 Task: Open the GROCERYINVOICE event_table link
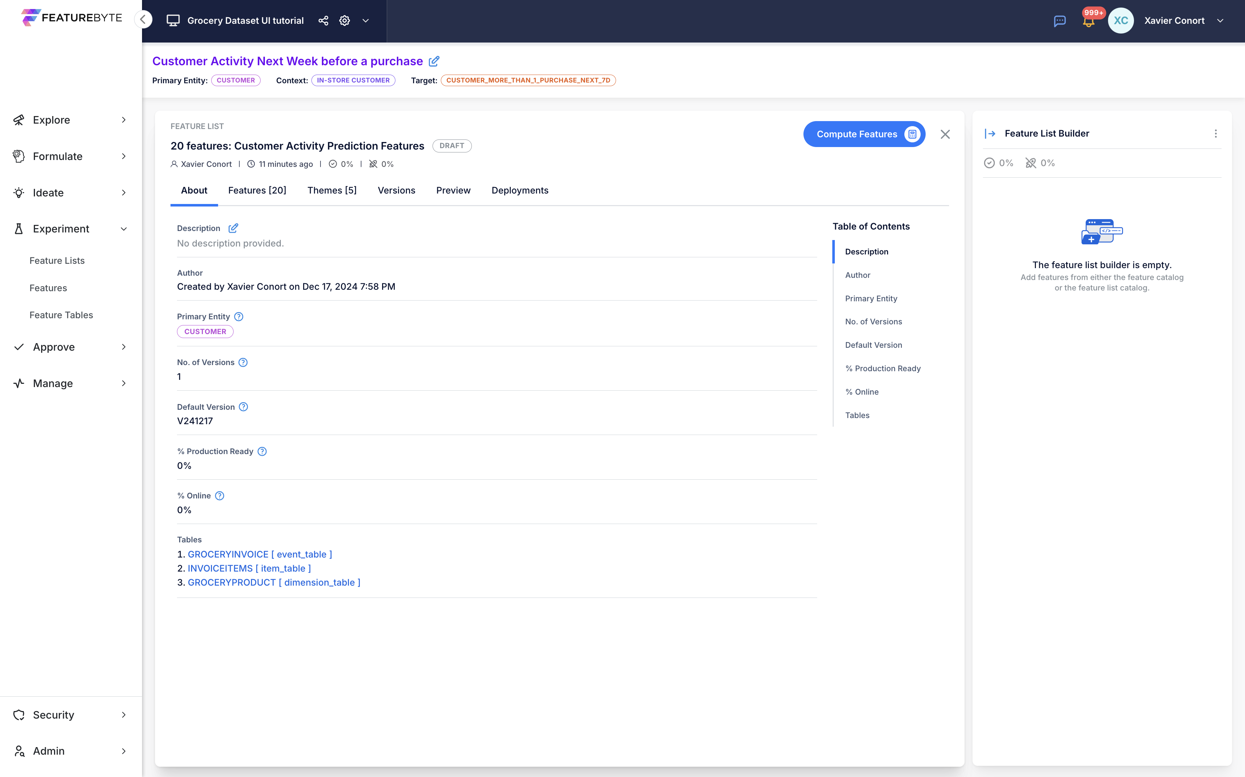(260, 554)
